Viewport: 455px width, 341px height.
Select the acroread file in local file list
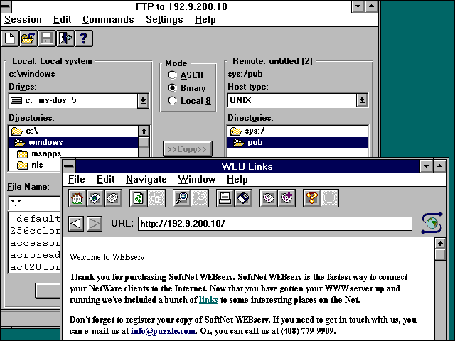tap(35, 255)
